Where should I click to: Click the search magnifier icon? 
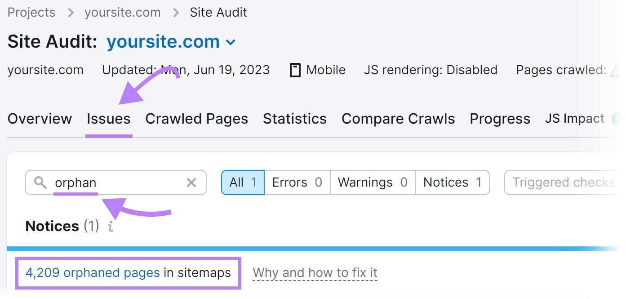coord(41,183)
